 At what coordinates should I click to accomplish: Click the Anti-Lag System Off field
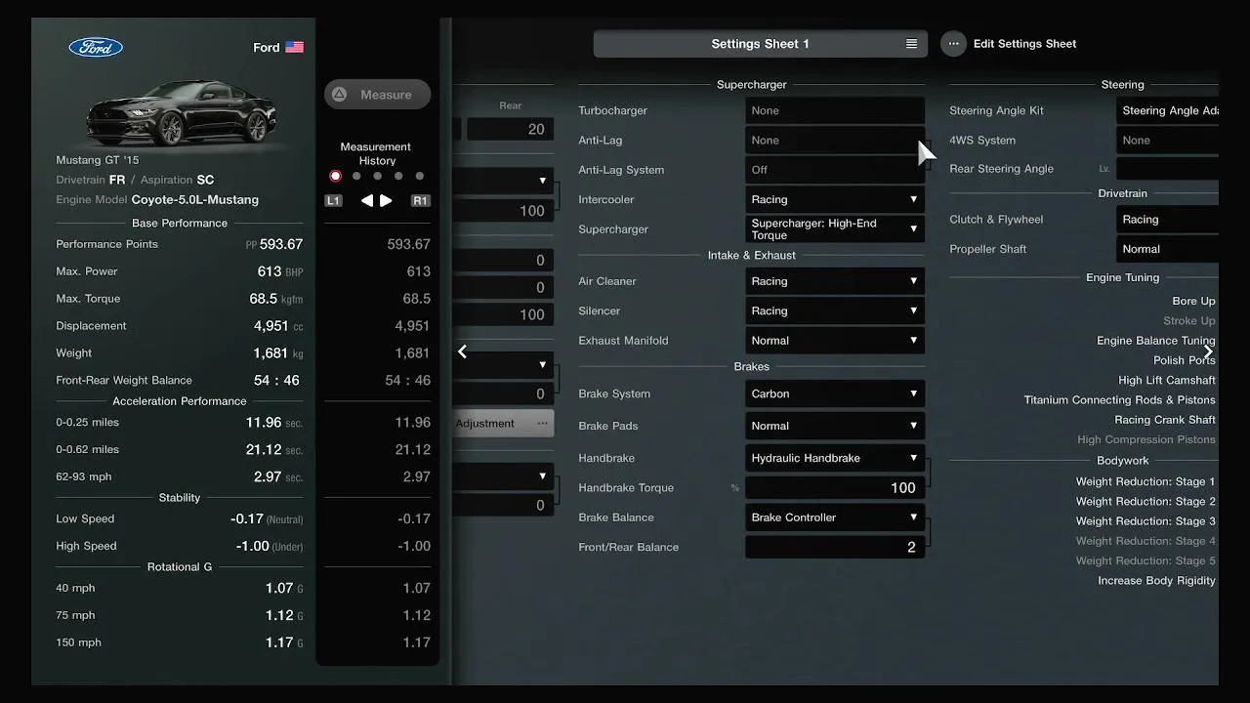click(834, 170)
